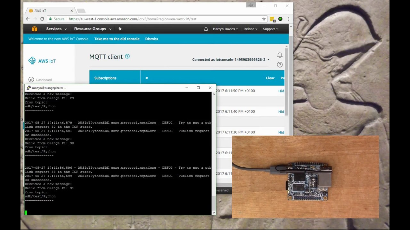Click terminal scrollbar down arrow
Viewport: 410px width, 230px height.
(214, 212)
